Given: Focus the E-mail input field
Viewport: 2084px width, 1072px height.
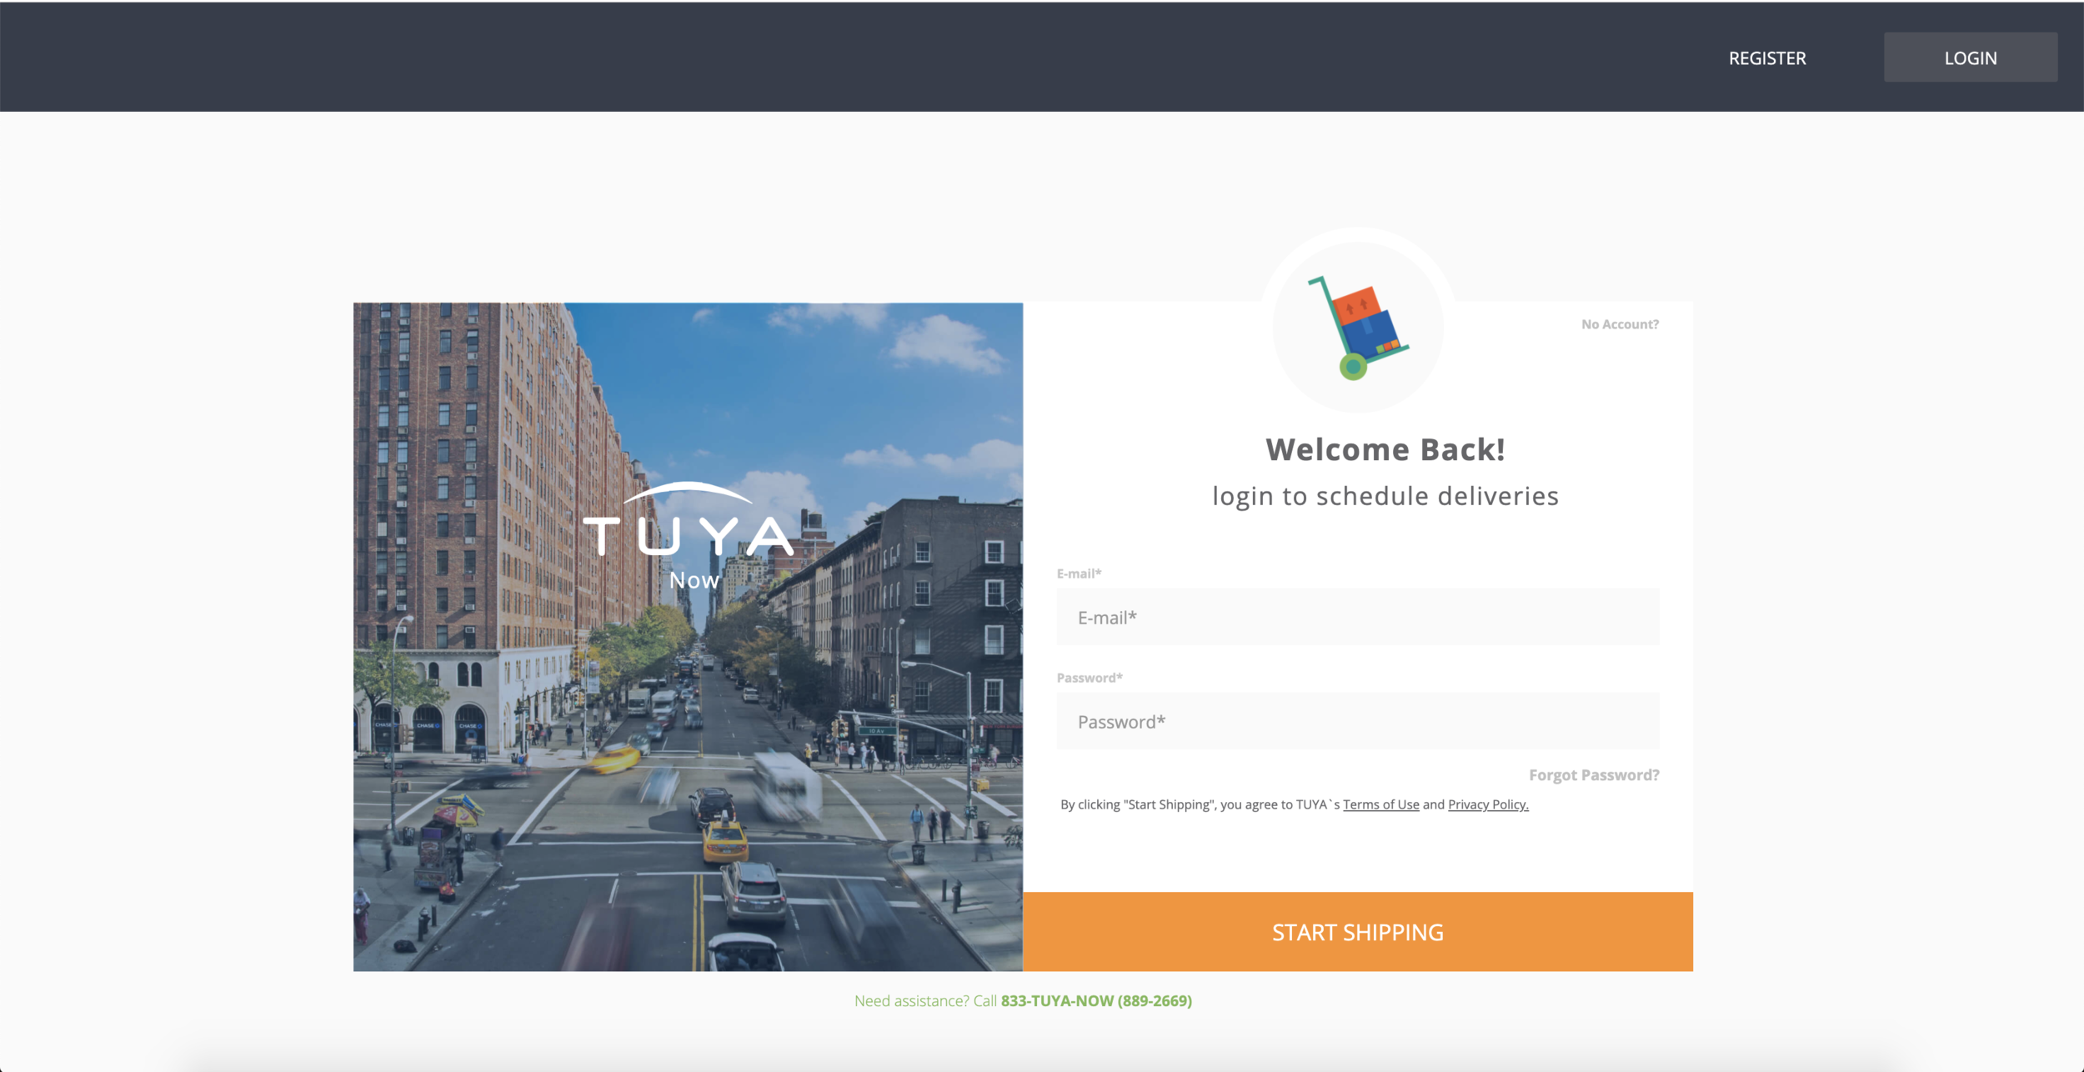Looking at the screenshot, I should (1358, 617).
